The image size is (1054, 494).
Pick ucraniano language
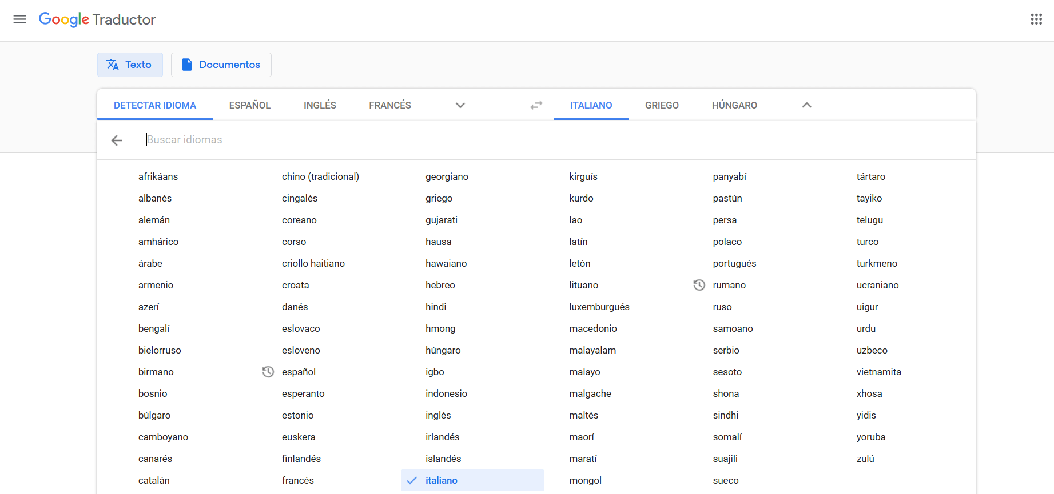point(878,285)
